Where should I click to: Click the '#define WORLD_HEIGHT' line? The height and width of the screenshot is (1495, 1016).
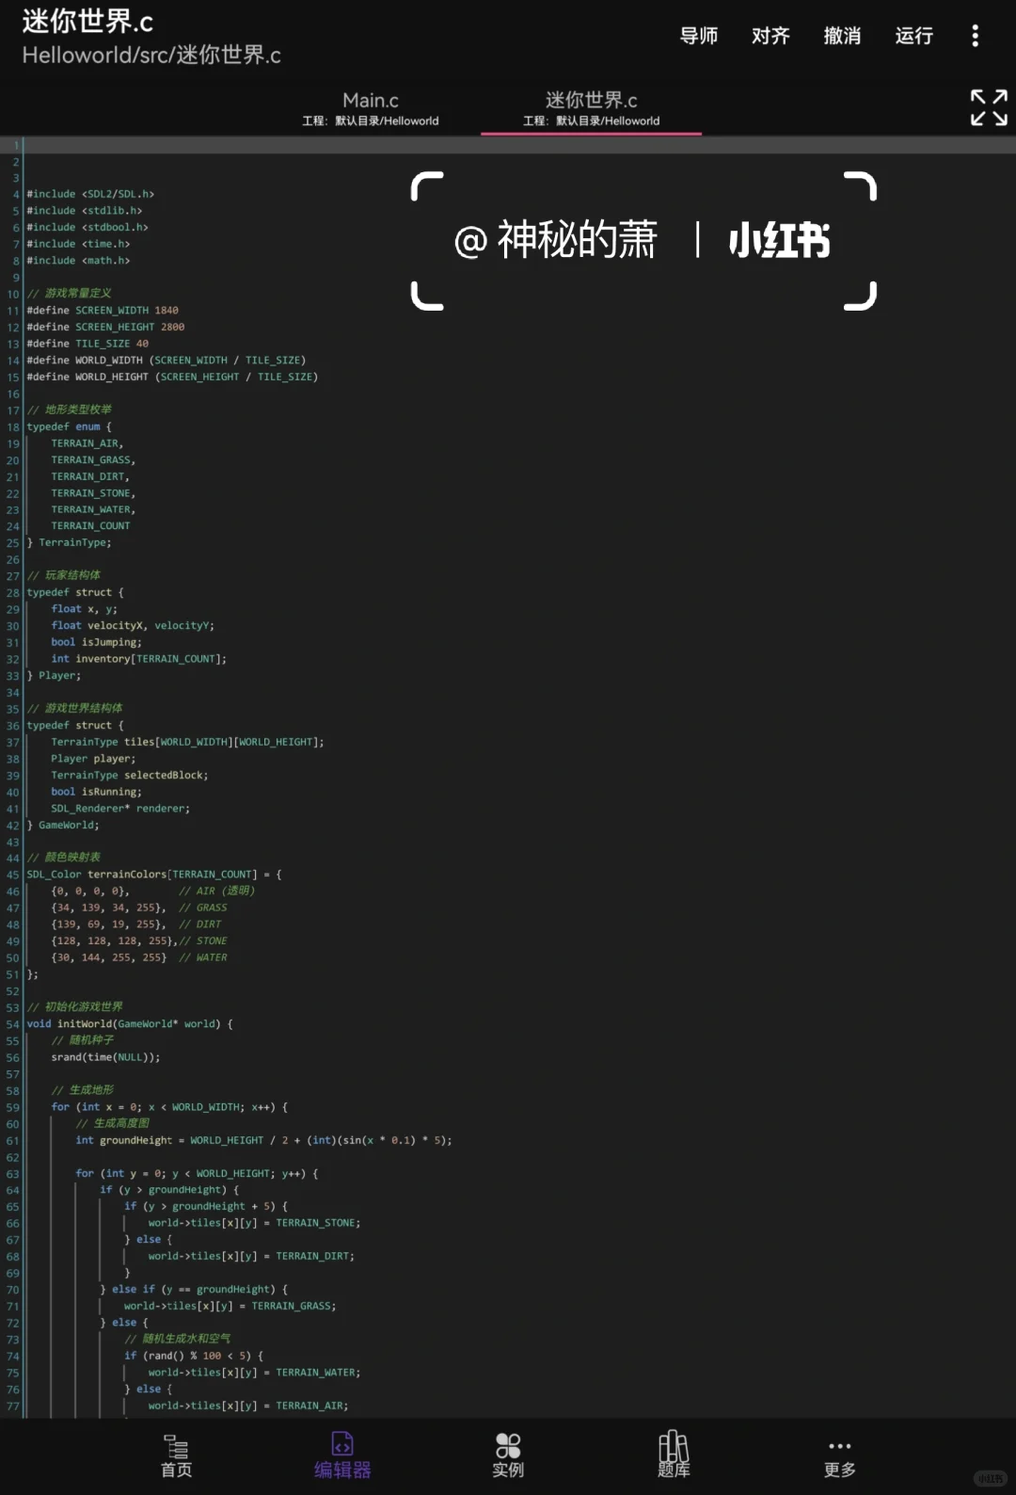172,377
